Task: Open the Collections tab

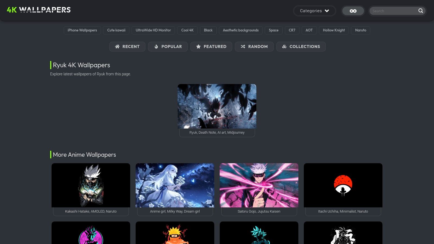Action: [301, 47]
